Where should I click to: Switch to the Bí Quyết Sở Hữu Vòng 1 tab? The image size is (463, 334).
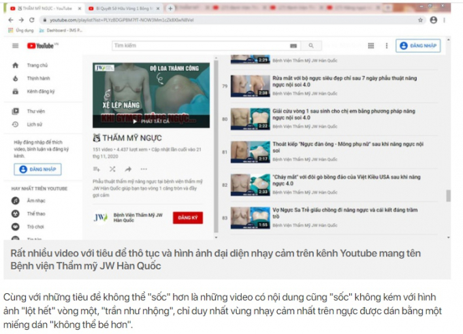coord(123,9)
